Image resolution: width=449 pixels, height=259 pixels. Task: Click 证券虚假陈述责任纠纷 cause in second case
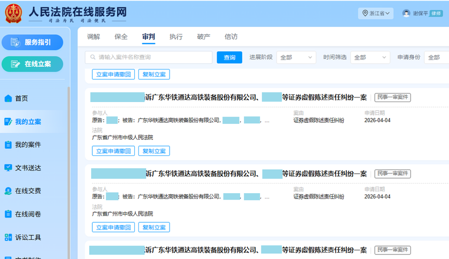318,197
